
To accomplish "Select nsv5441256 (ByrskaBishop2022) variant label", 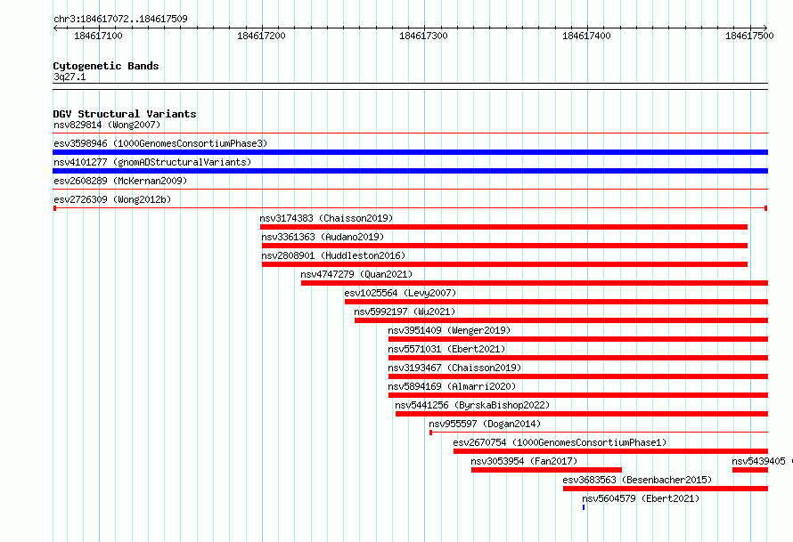I will [x=472, y=405].
